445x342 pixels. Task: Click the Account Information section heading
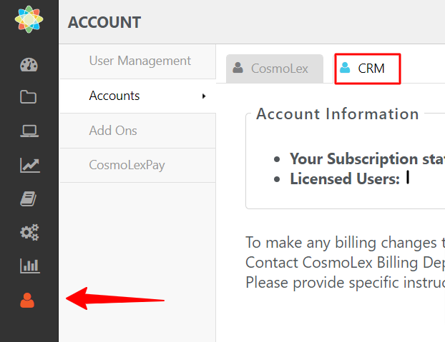point(338,114)
